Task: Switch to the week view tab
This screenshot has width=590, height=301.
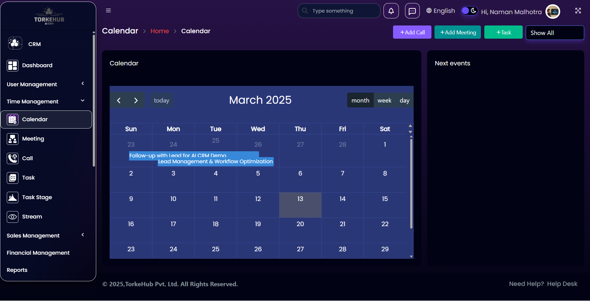Action: click(384, 100)
